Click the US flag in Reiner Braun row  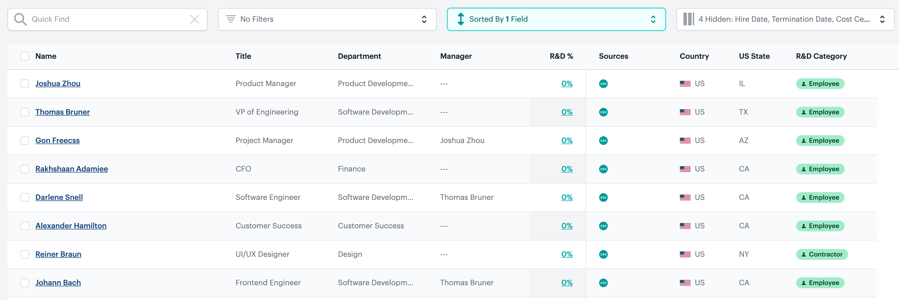[685, 254]
